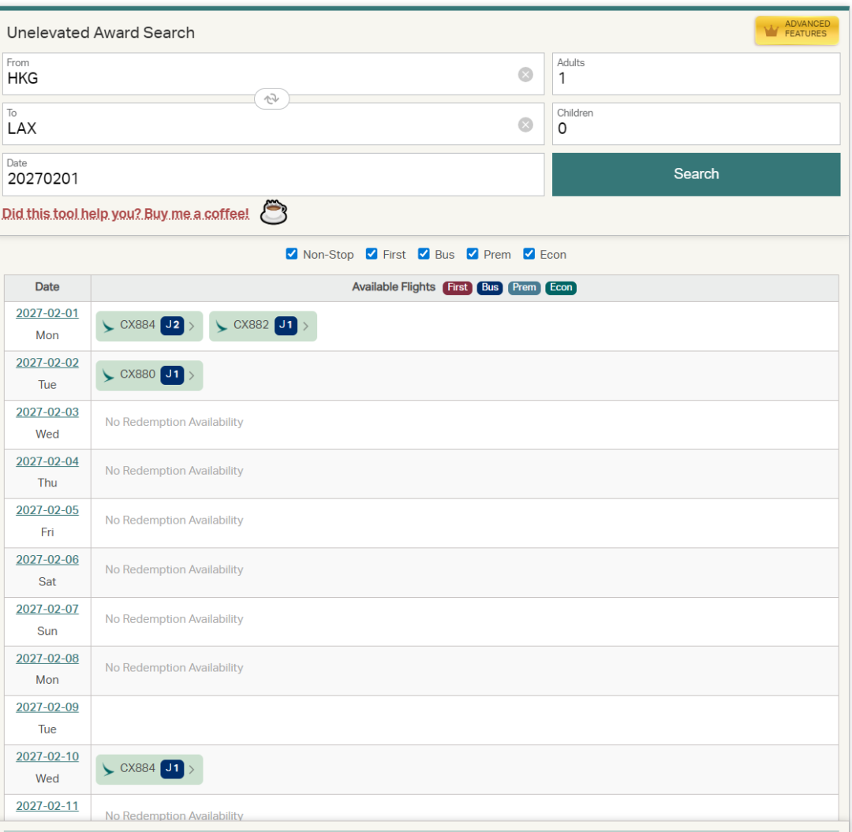Clear the To field LAX X icon
Viewport: 852px width, 832px height.
525,125
